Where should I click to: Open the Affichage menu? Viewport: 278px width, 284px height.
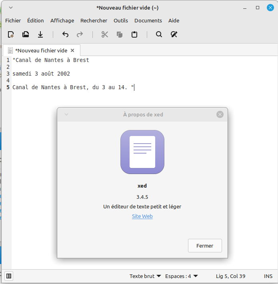62,21
